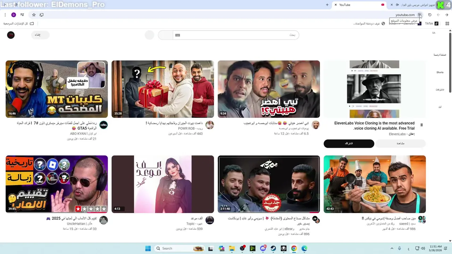Image resolution: width=452 pixels, height=254 pixels.
Task: Open Chrome apps grid in bookmarks bar
Action: tap(447, 24)
